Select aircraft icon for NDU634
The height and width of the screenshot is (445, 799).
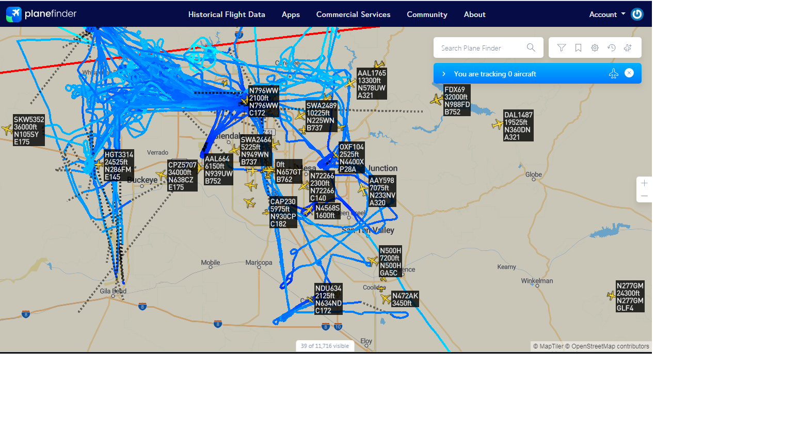(x=310, y=299)
